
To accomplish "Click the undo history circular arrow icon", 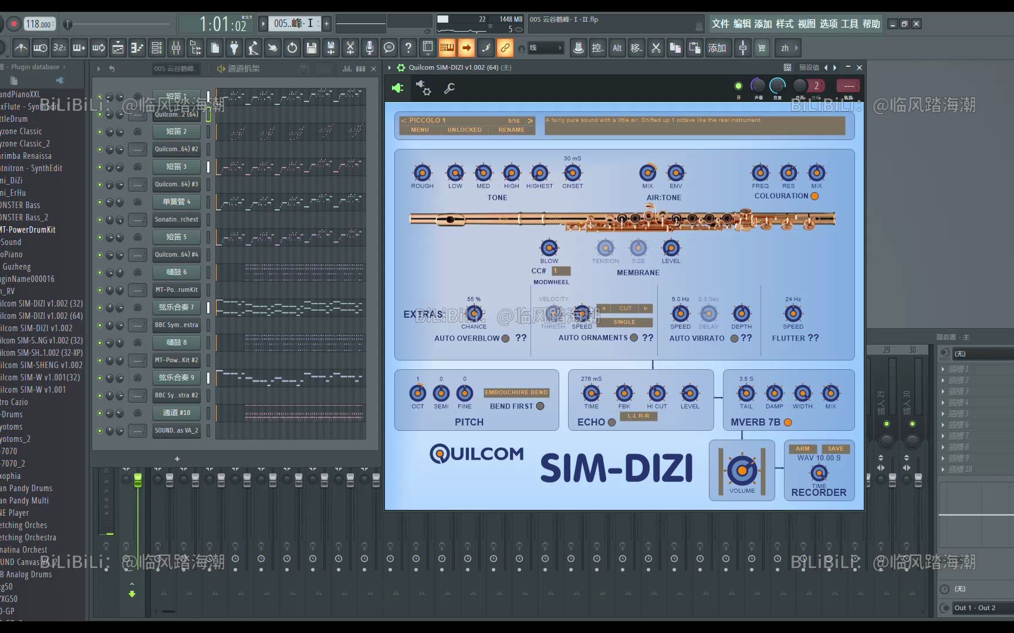I will click(x=292, y=48).
